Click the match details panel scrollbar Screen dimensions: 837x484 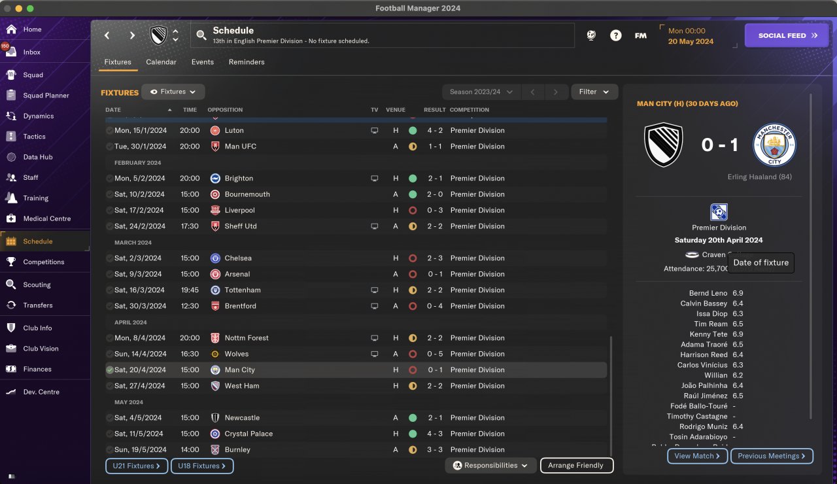[x=811, y=256]
